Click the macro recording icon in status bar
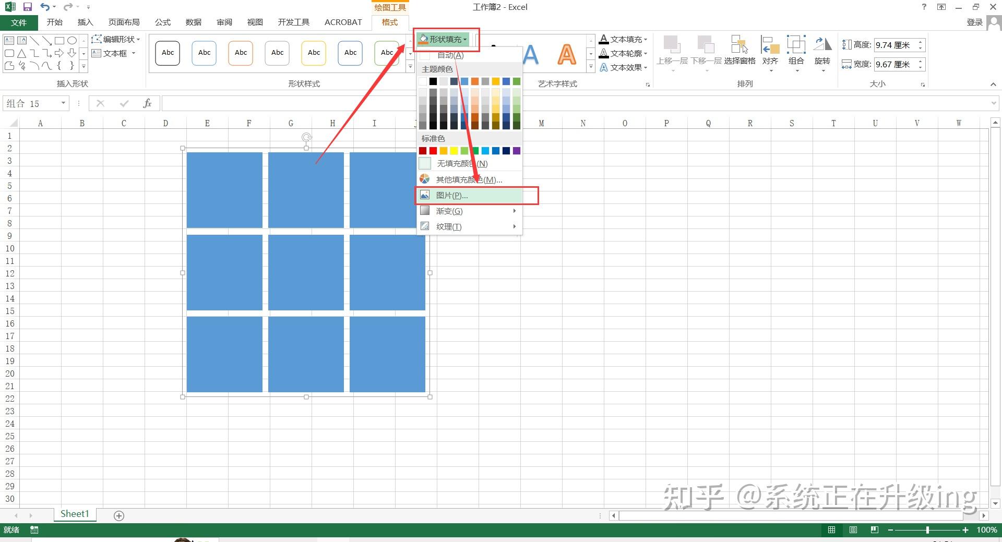The image size is (1002, 542). tap(34, 530)
